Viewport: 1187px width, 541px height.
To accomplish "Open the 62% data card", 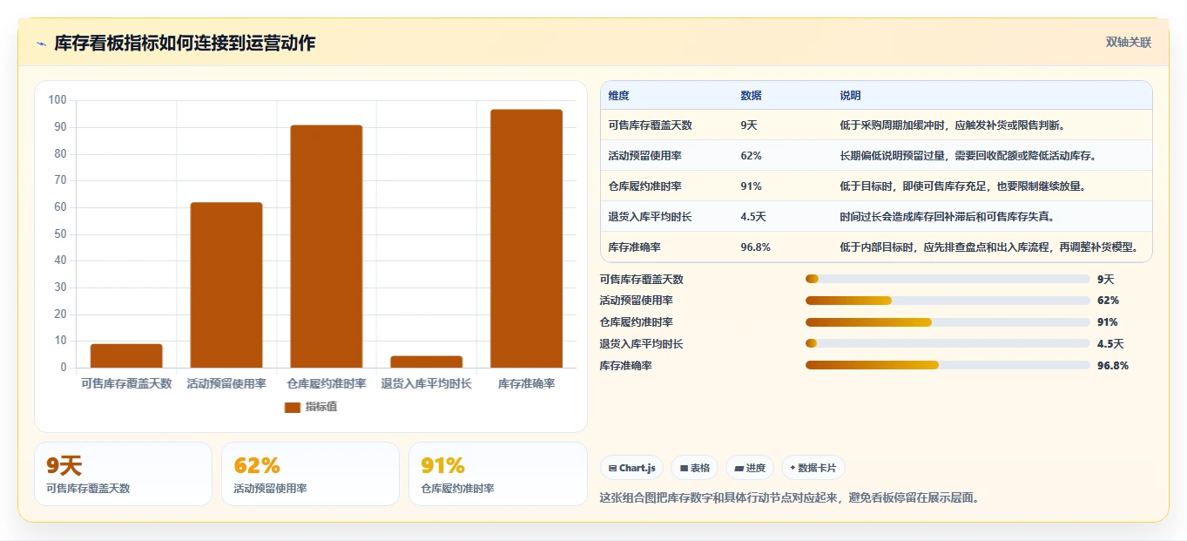I will (x=310, y=474).
